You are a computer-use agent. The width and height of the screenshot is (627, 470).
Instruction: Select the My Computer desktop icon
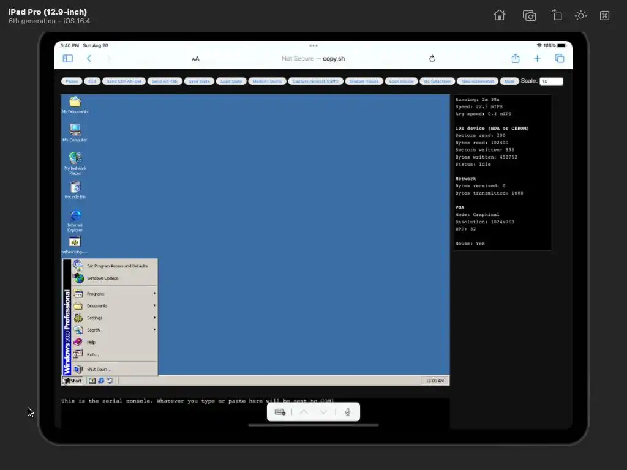point(75,133)
